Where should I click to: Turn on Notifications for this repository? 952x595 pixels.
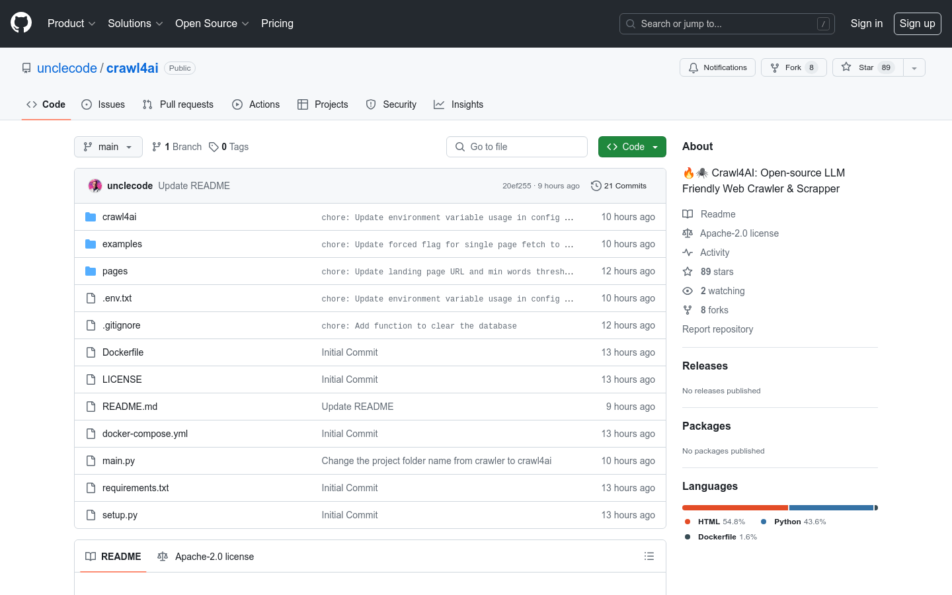717,67
